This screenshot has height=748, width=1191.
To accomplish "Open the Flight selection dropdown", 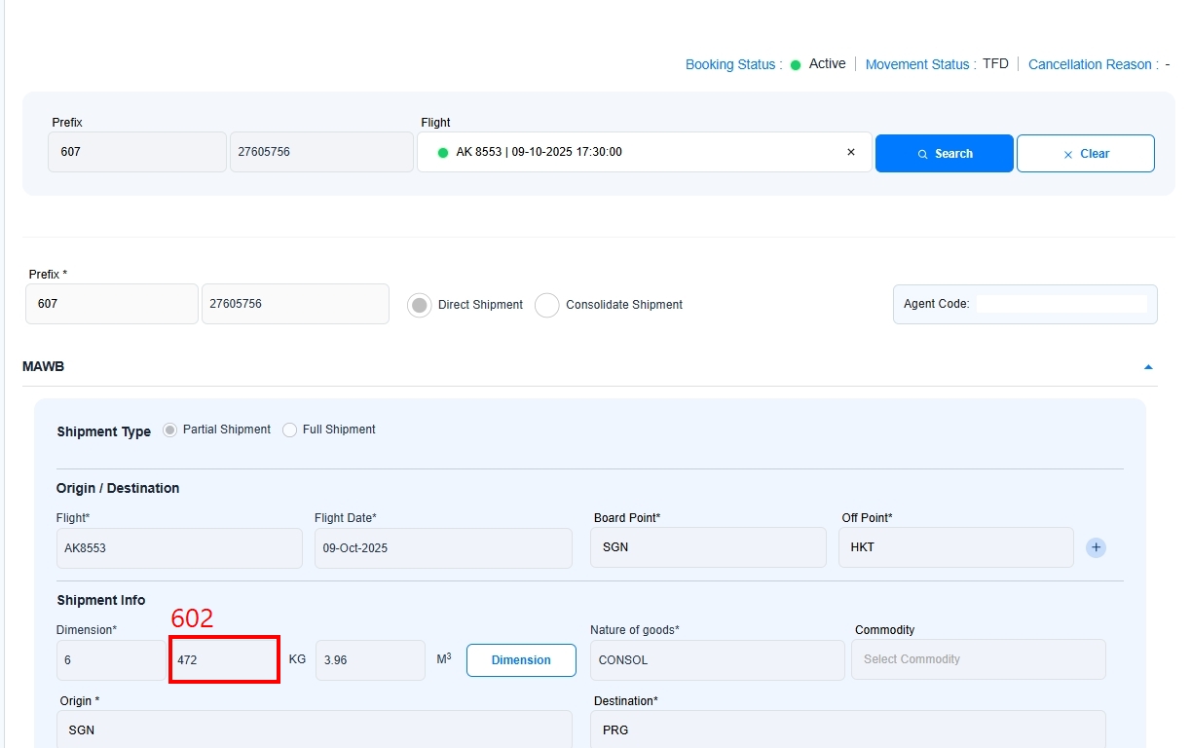I will click(x=633, y=152).
